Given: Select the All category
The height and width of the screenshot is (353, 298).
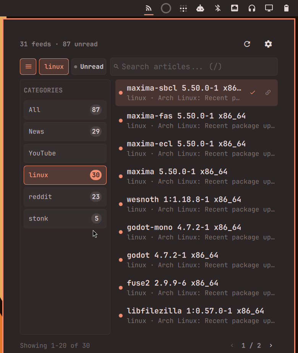Looking at the screenshot, I should (65, 110).
